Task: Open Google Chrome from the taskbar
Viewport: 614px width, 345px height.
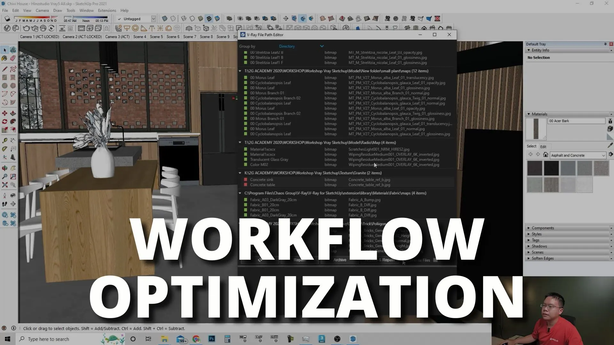Action: pyautogui.click(x=196, y=339)
